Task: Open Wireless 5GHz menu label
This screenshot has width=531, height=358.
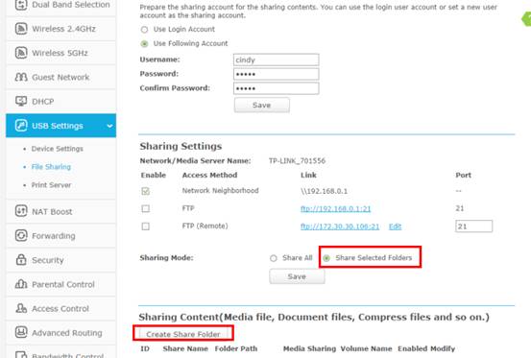Action: (60, 53)
